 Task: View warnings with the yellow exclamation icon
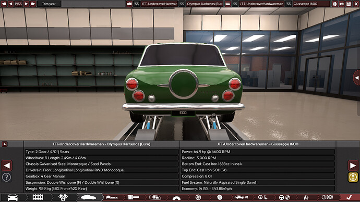[353, 177]
